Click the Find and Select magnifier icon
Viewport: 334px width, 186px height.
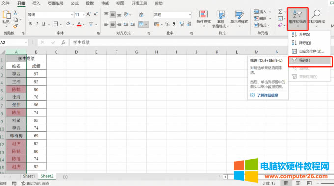[316, 14]
